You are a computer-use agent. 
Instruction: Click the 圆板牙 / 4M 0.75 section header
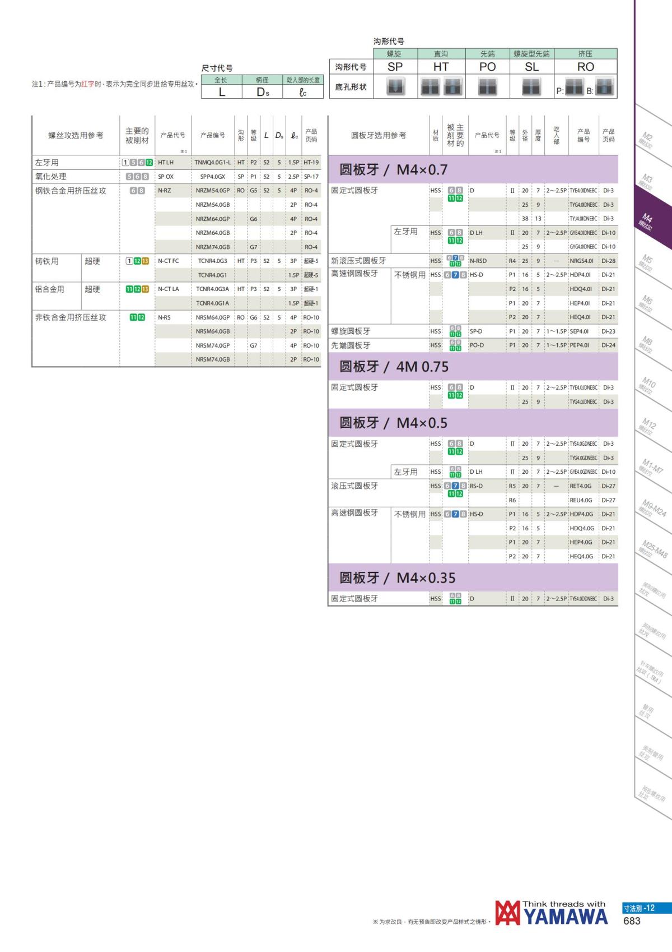click(x=473, y=367)
